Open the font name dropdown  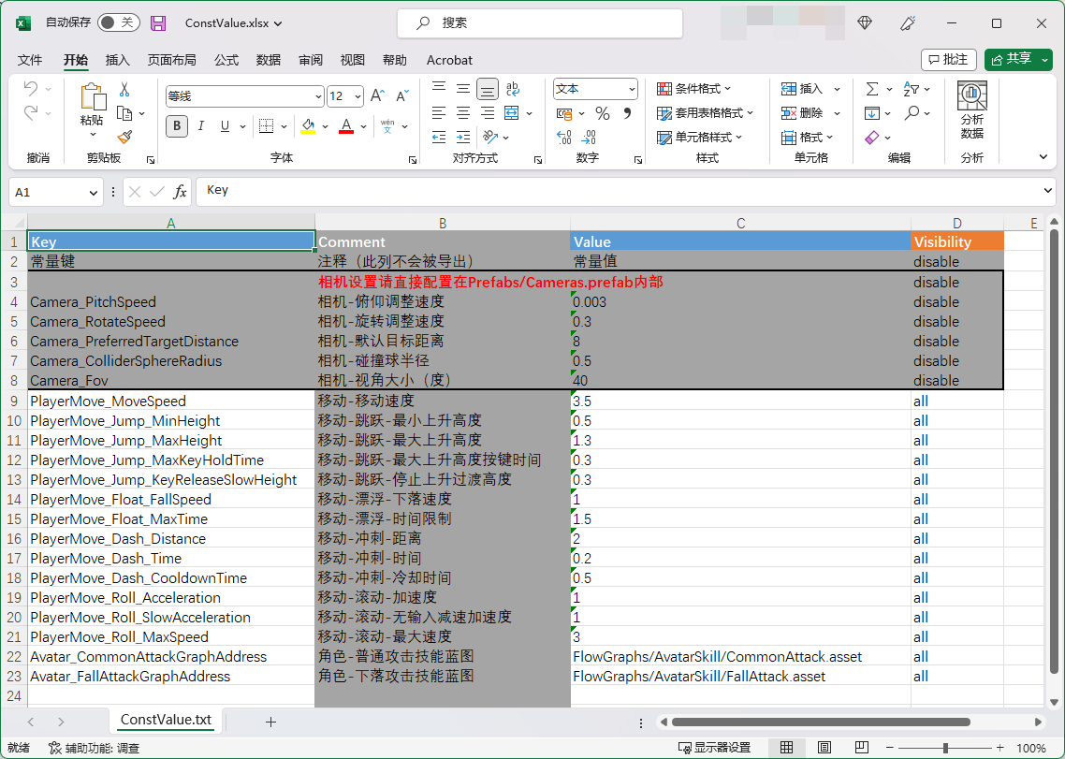pyautogui.click(x=318, y=96)
